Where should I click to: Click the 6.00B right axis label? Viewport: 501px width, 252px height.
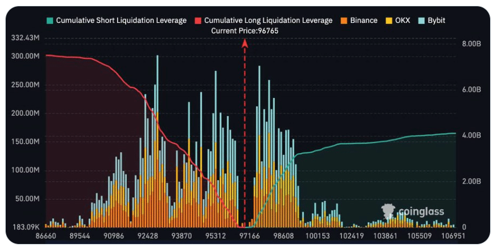coord(472,90)
